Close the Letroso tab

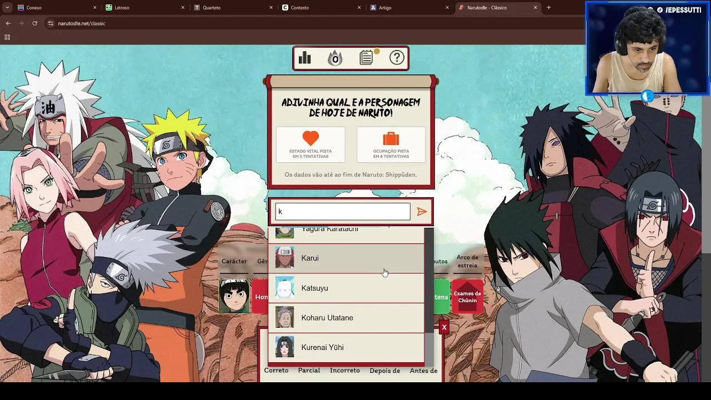coord(183,8)
